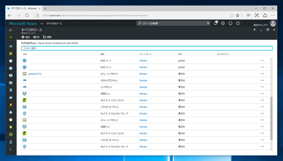Open ellipsis menu for エンドポイント row
283x161 pixels.
click(x=262, y=87)
